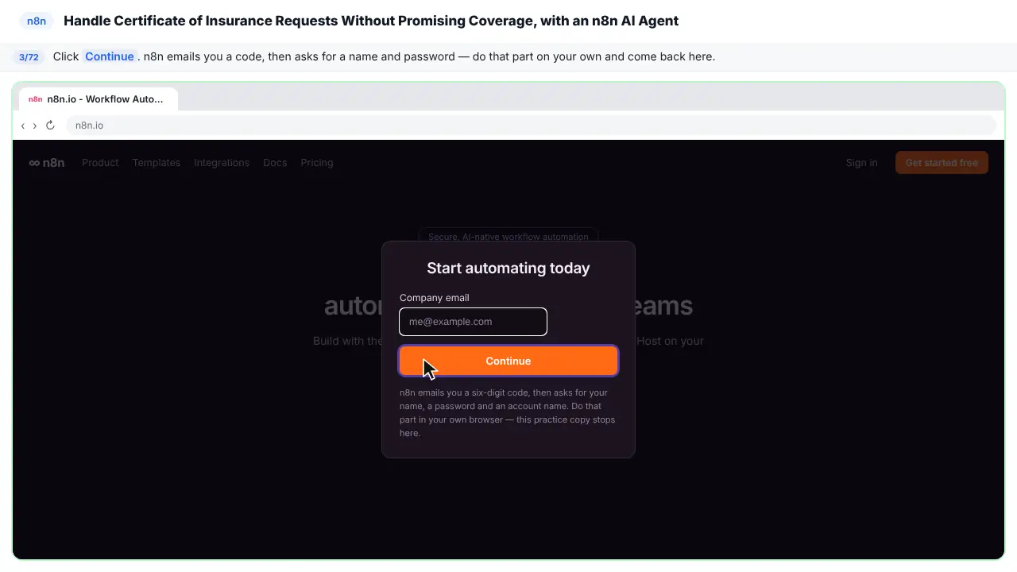Select the n8n.io Workflow Automation browser tab
1017x572 pixels.
point(97,99)
